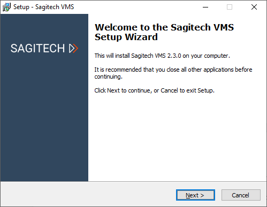Click the gray button bar left of Next
Image resolution: width=267 pixels, height=207 pixels.
coord(87,195)
